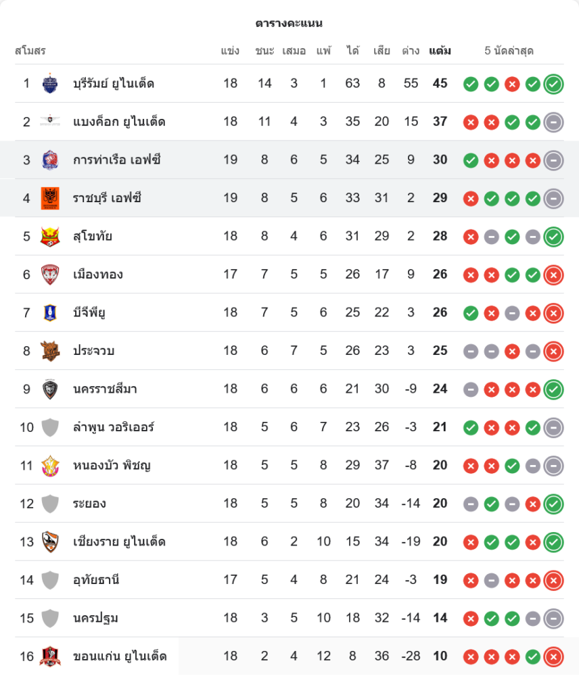Select ลำพูน วอริเออร์ team name
The height and width of the screenshot is (676, 579).
click(x=114, y=427)
